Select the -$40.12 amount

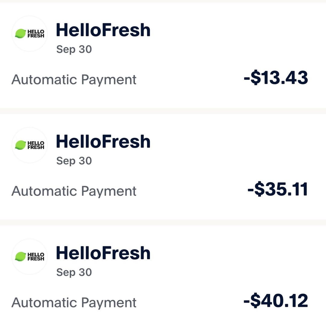[276, 301]
